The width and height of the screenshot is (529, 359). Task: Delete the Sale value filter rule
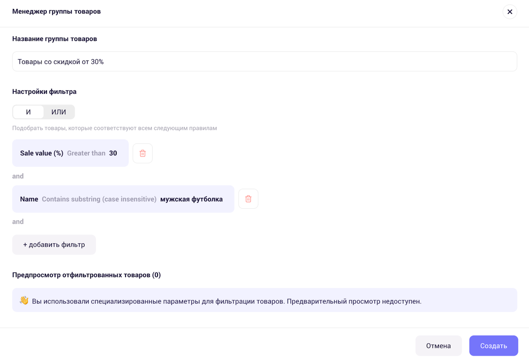click(142, 153)
